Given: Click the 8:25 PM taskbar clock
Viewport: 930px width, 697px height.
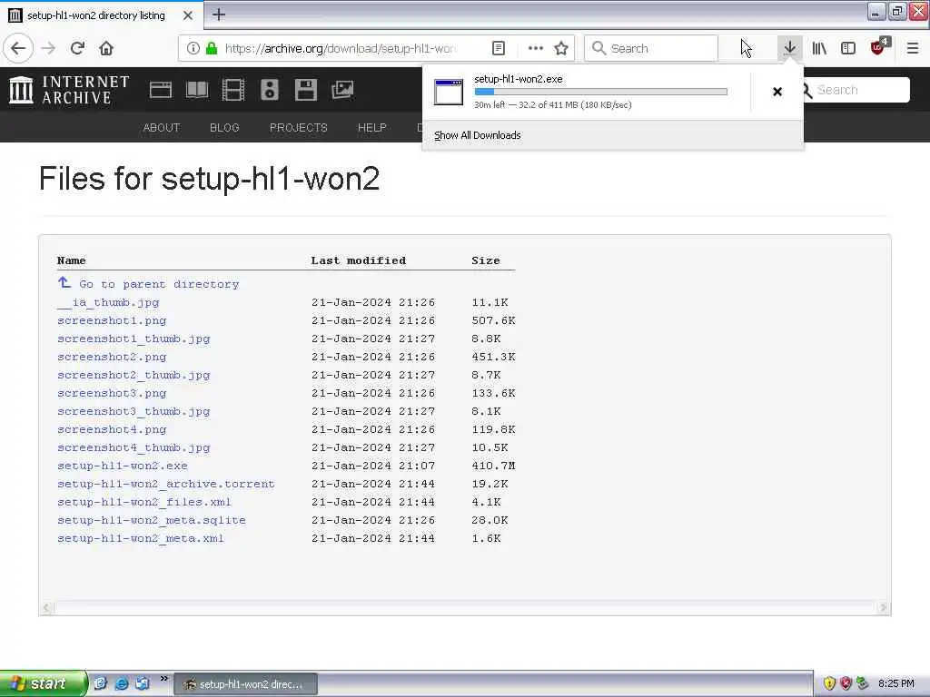Looking at the screenshot, I should 896,683.
